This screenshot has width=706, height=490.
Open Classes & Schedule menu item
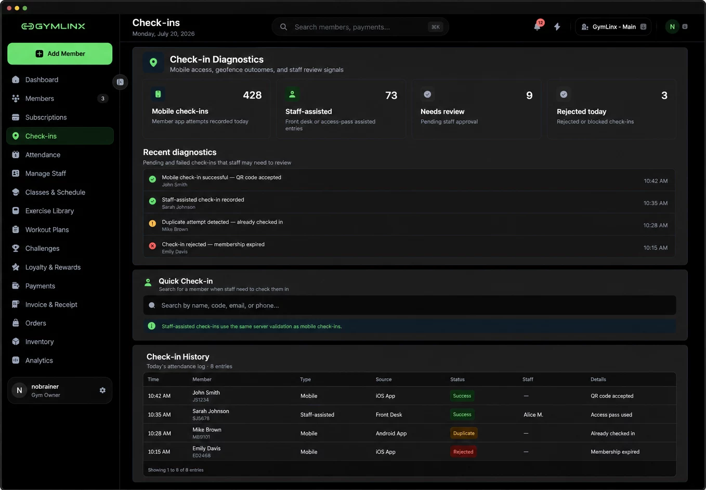60,192
